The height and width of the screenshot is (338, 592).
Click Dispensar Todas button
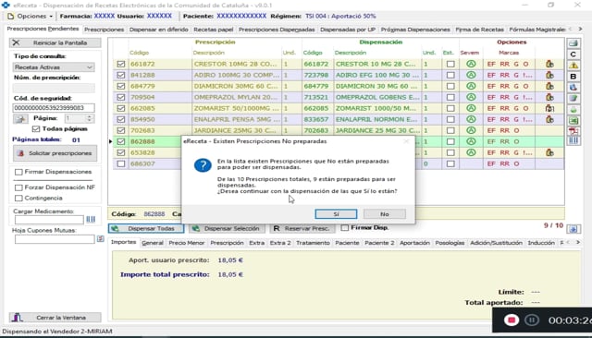(146, 228)
